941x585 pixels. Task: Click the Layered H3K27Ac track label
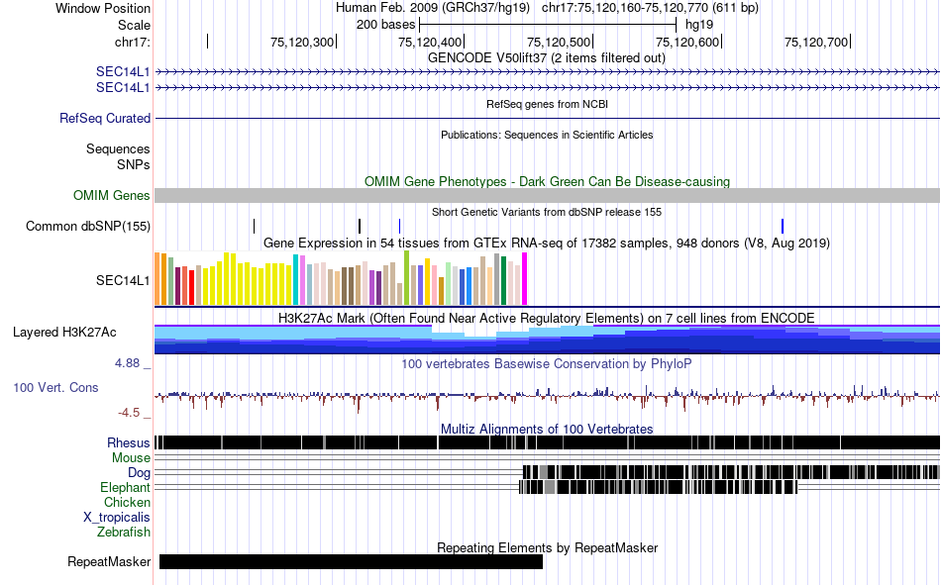point(64,333)
